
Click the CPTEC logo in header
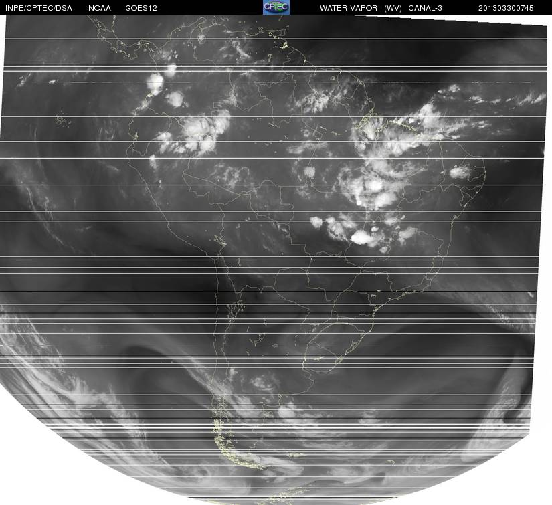[x=276, y=7]
